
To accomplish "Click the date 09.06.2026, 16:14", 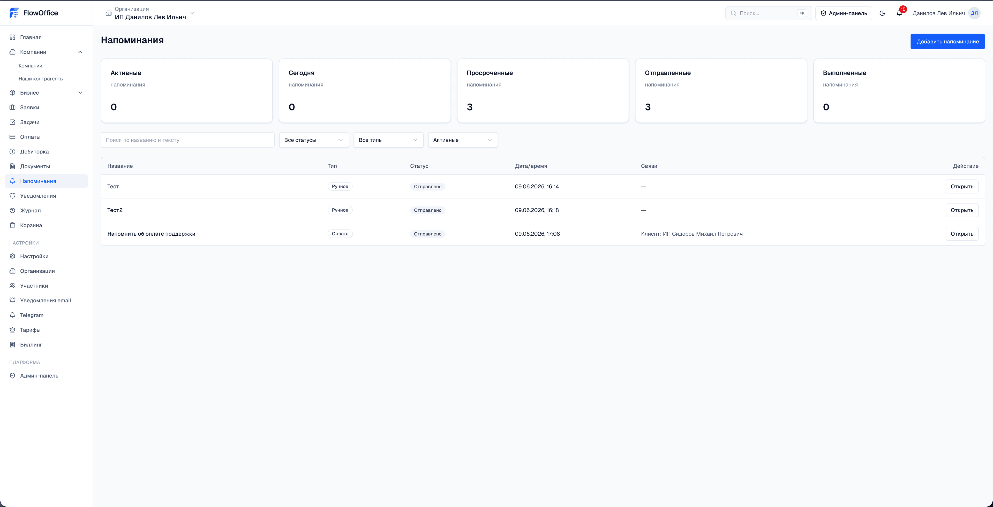I will (x=537, y=187).
